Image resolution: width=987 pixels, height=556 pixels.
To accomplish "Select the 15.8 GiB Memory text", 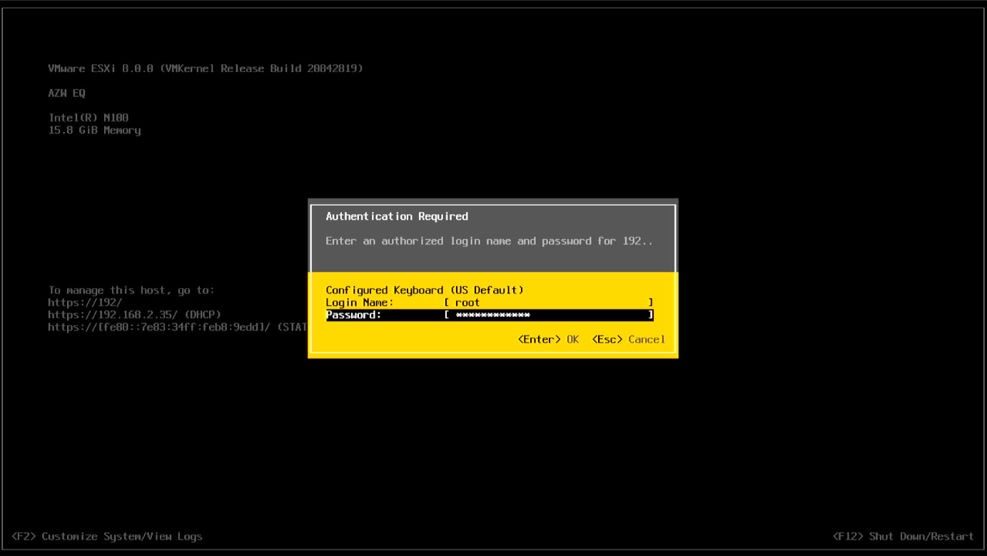I will (94, 131).
